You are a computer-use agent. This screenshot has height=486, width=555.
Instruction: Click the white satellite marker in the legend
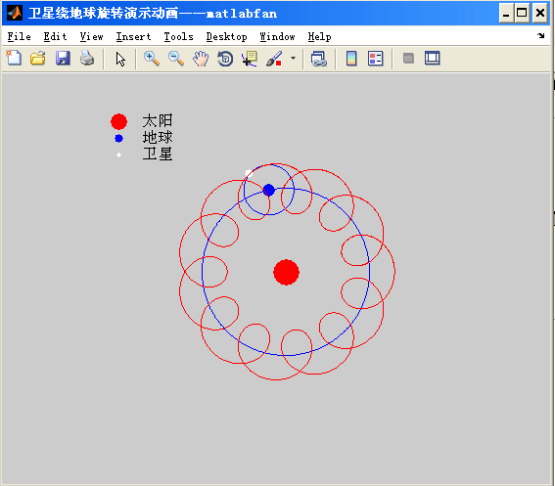(119, 155)
